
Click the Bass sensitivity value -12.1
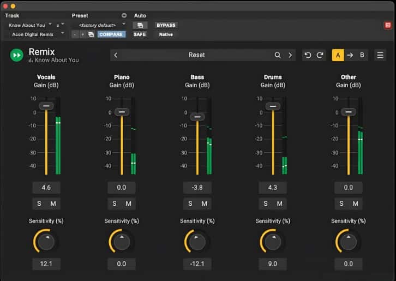click(197, 264)
